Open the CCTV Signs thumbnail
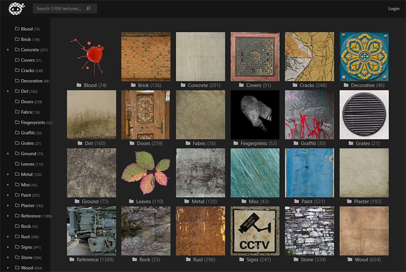This screenshot has width=406, height=272. tap(255, 230)
